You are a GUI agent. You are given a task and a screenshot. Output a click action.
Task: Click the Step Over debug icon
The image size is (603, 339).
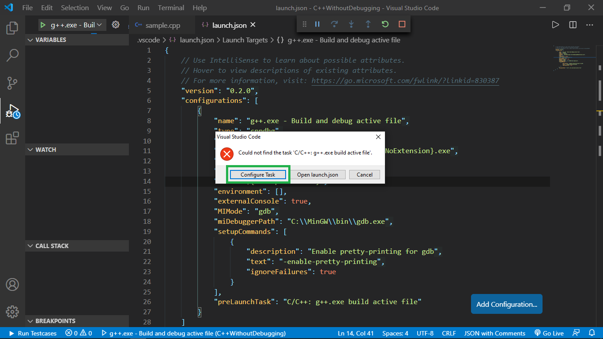point(334,24)
